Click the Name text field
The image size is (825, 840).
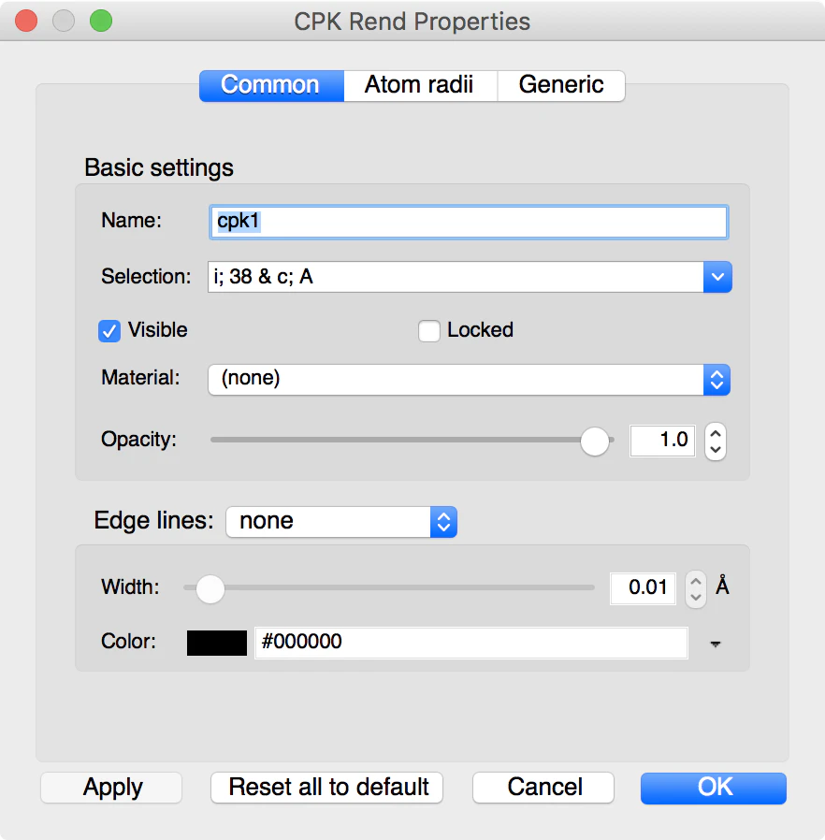pyautogui.click(x=469, y=222)
